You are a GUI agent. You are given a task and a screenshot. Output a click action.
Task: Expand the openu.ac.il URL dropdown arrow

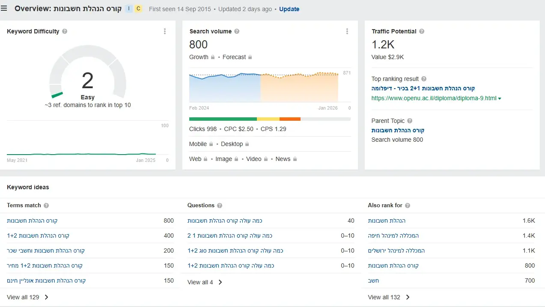coord(500,98)
